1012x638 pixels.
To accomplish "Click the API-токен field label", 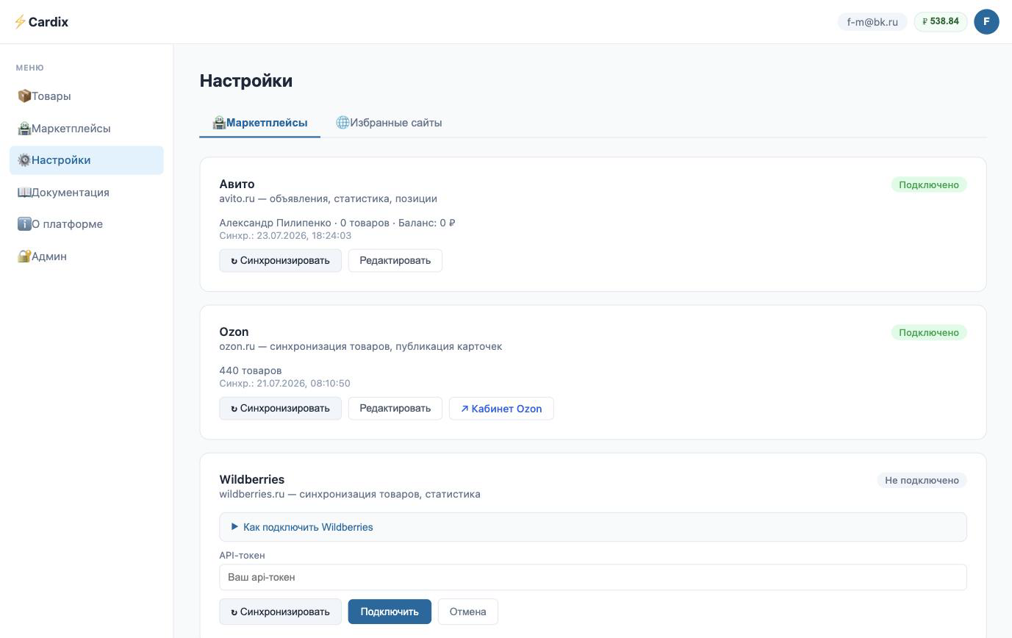I will (x=242, y=555).
